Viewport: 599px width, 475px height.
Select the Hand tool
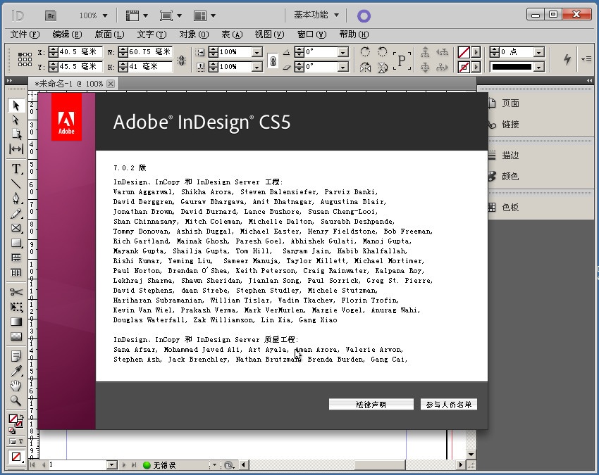pyautogui.click(x=16, y=386)
